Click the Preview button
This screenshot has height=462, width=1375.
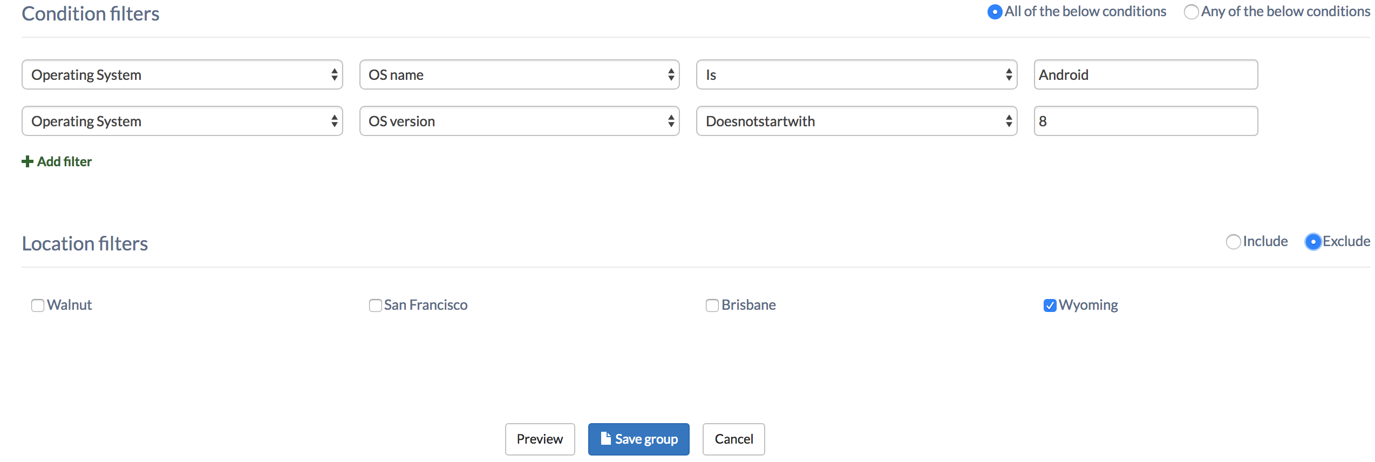540,439
